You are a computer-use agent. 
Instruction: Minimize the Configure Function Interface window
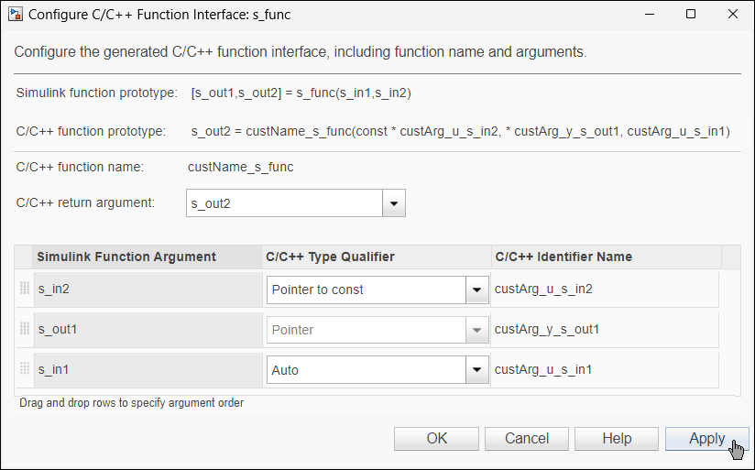point(649,14)
